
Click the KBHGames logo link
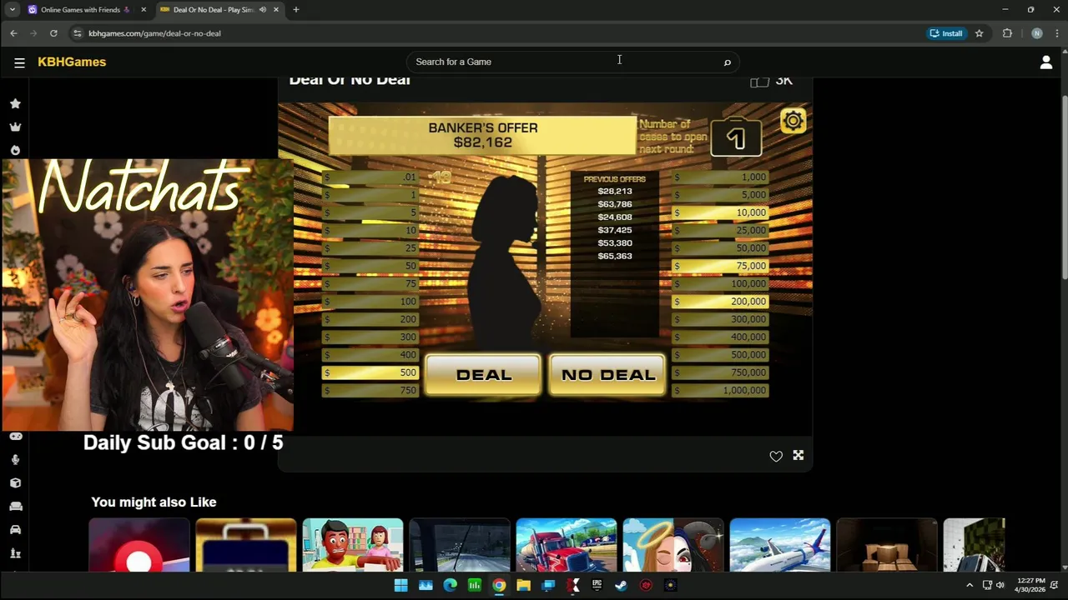coord(72,62)
